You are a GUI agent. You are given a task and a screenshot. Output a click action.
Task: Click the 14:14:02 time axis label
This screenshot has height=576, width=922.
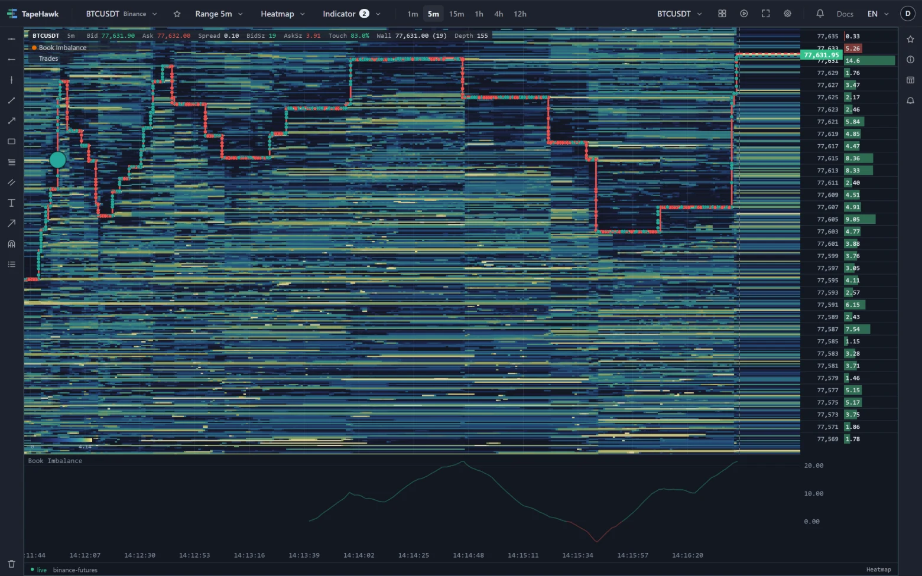click(359, 555)
